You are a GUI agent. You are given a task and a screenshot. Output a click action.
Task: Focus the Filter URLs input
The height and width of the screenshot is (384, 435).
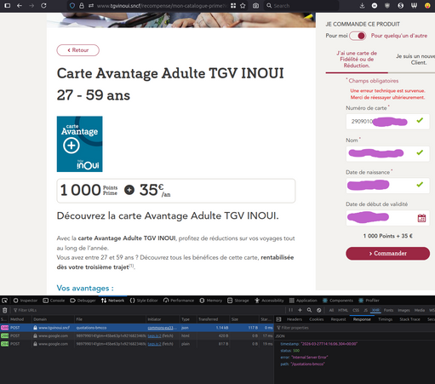147,310
